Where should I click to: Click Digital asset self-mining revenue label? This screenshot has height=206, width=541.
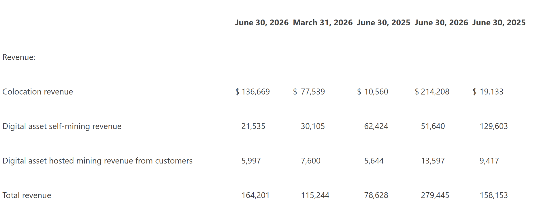click(62, 126)
